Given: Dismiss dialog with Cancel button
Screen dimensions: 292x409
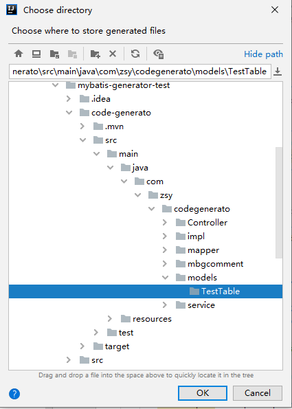Looking at the screenshot, I should 258,393.
